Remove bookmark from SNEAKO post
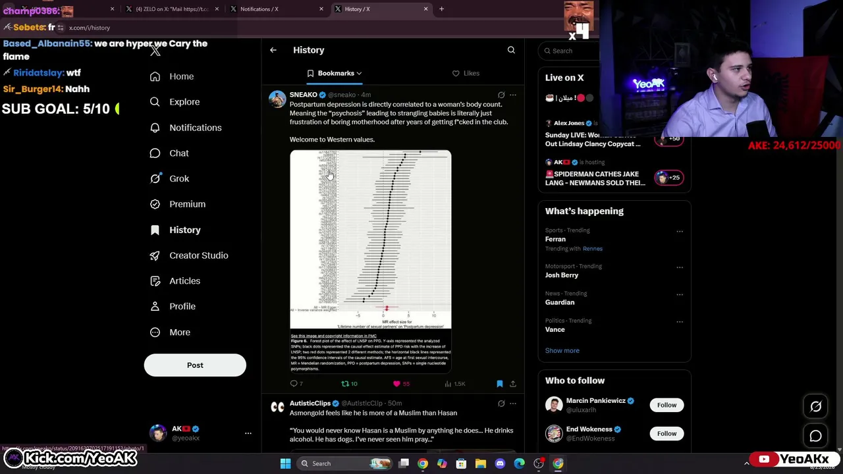 (500, 384)
